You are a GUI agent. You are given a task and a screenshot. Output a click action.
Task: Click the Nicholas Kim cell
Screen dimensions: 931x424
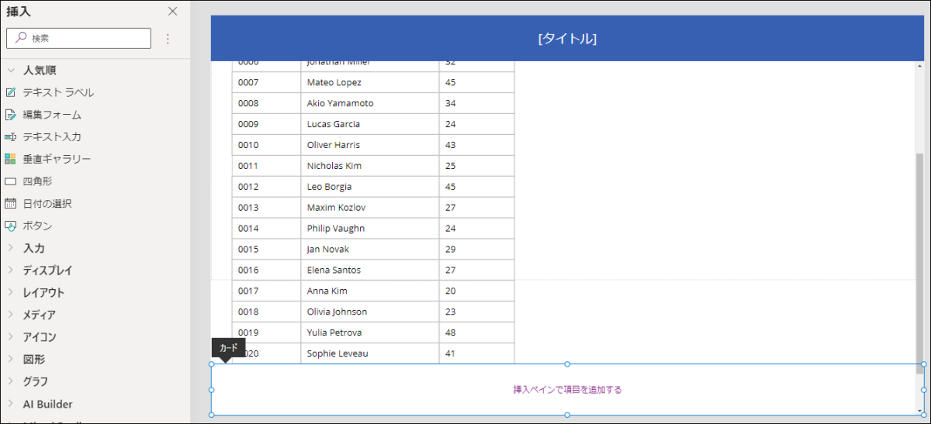pos(370,166)
